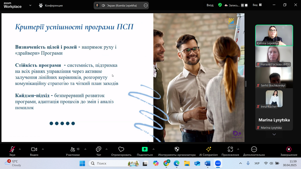Toggle the camera with the Видео button

coord(34,149)
